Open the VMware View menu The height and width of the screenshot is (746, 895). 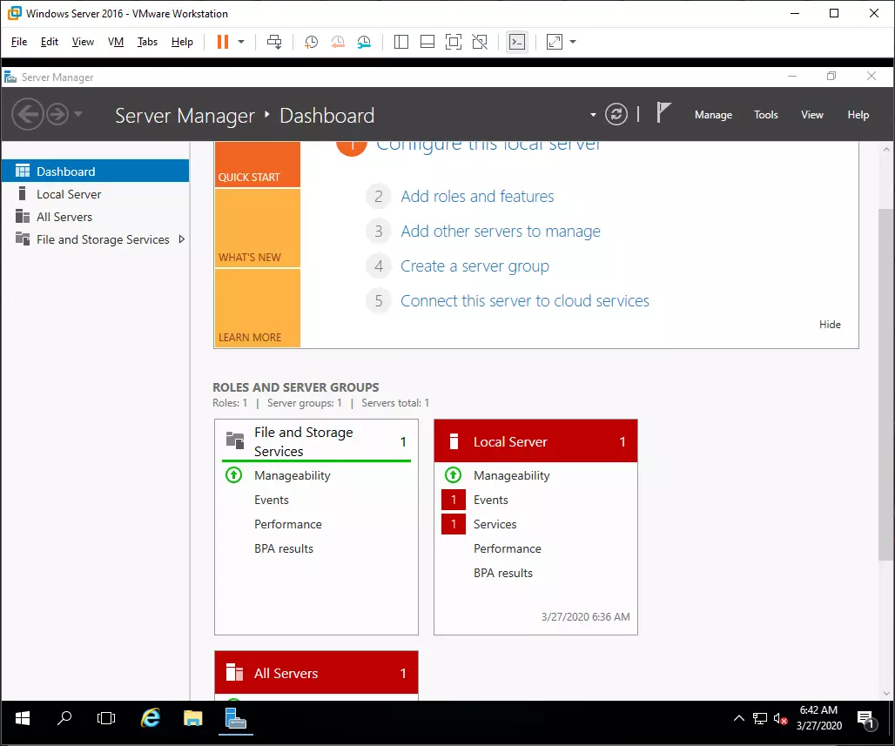click(x=83, y=42)
